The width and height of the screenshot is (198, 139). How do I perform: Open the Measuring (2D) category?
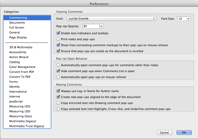pos(20,106)
